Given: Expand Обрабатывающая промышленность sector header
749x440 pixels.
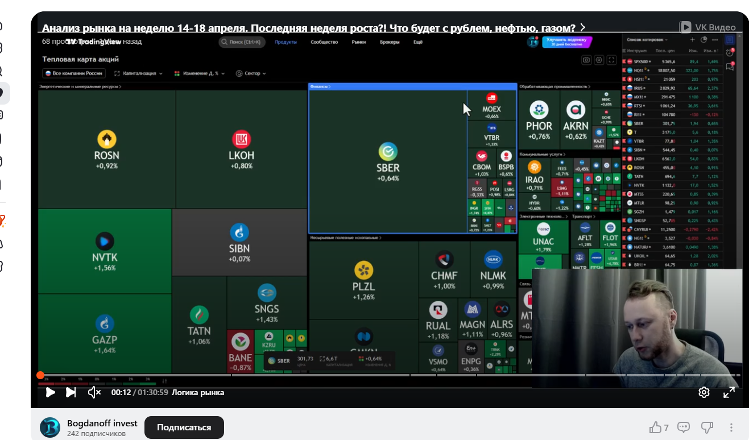Looking at the screenshot, I should (x=554, y=86).
